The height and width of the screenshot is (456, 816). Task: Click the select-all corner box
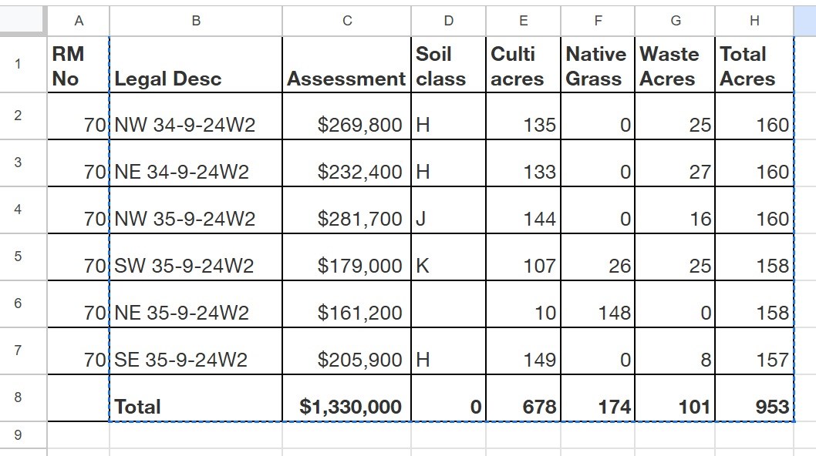pos(23,21)
